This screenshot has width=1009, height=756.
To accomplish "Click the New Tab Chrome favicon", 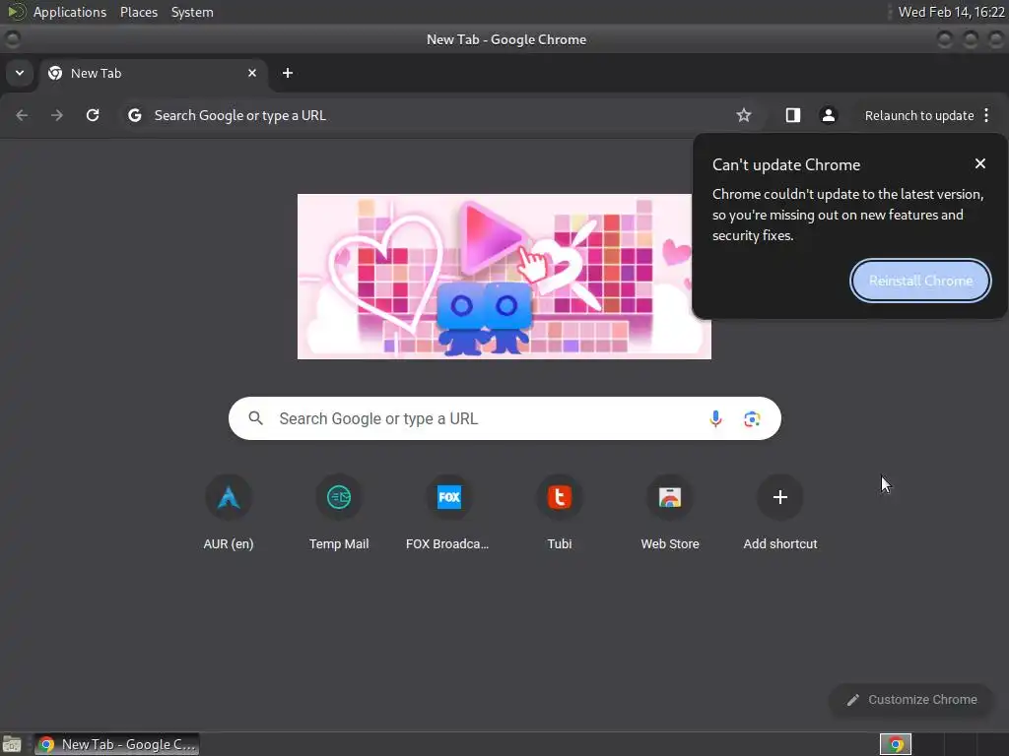I will pos(55,73).
